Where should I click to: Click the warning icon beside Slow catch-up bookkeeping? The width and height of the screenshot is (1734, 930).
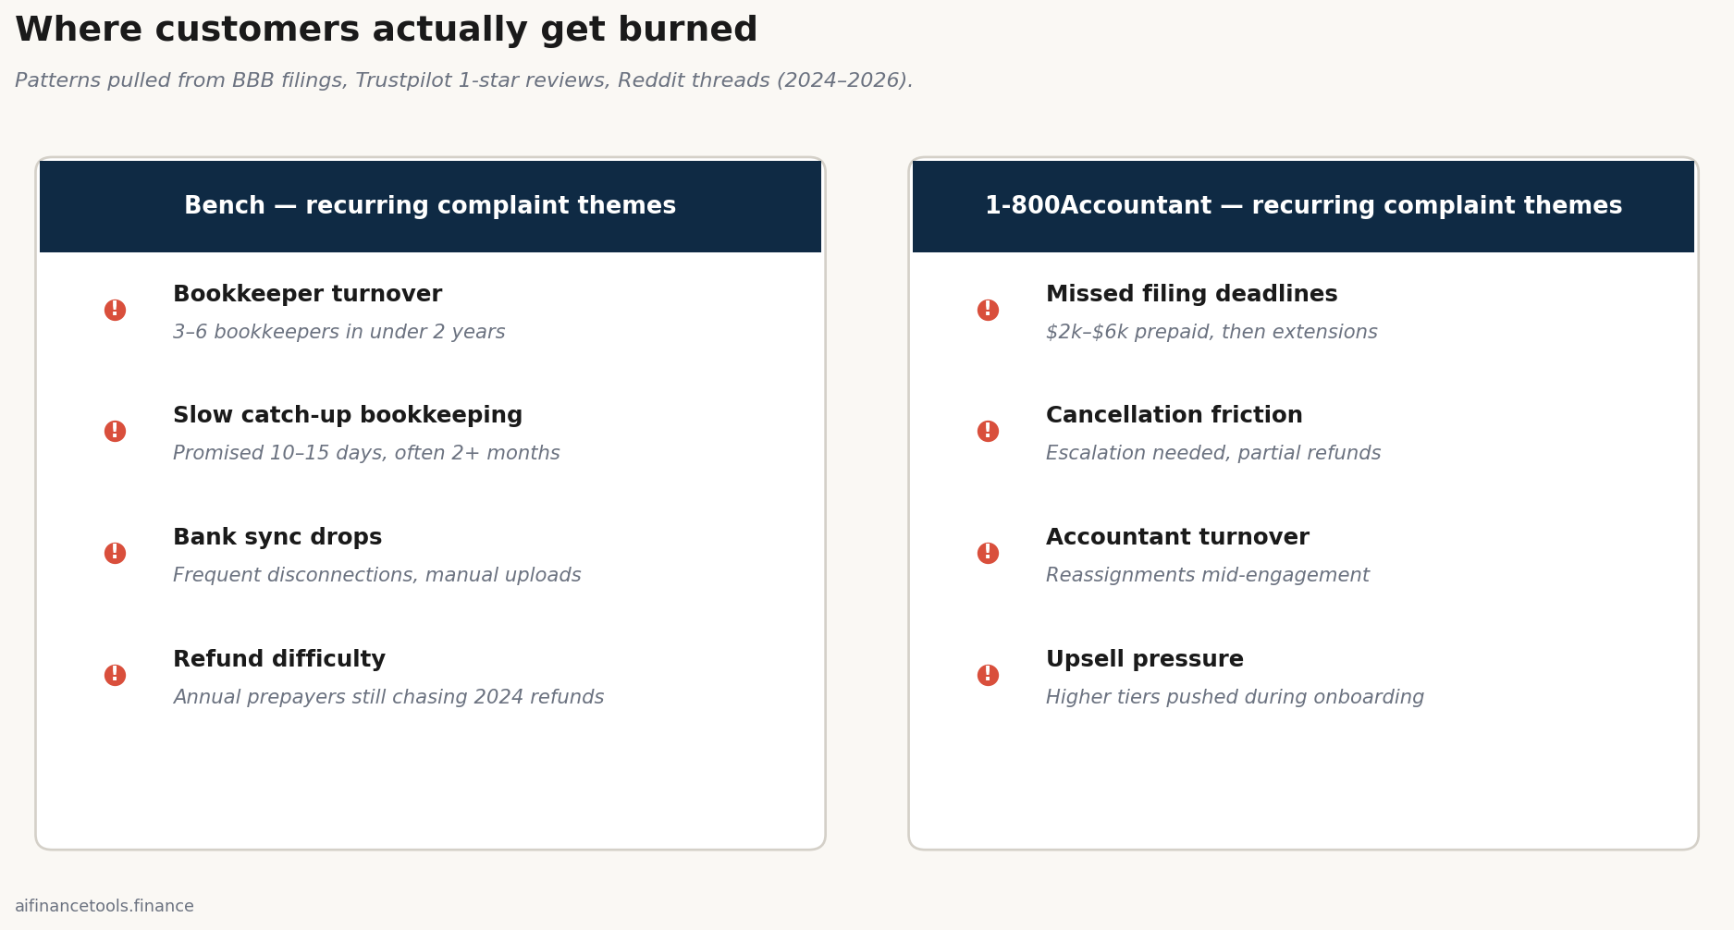pos(115,432)
